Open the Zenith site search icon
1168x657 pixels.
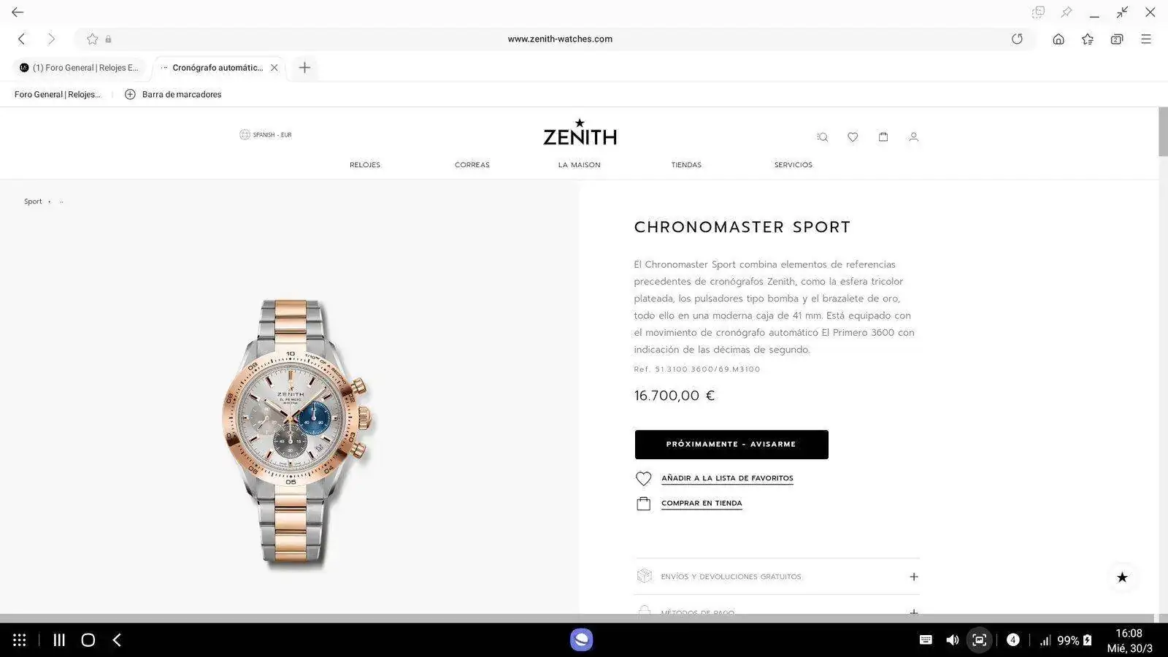pyautogui.click(x=822, y=137)
